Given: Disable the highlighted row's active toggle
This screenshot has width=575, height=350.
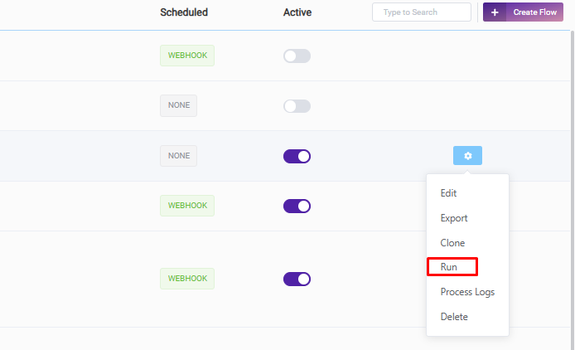Looking at the screenshot, I should (297, 156).
